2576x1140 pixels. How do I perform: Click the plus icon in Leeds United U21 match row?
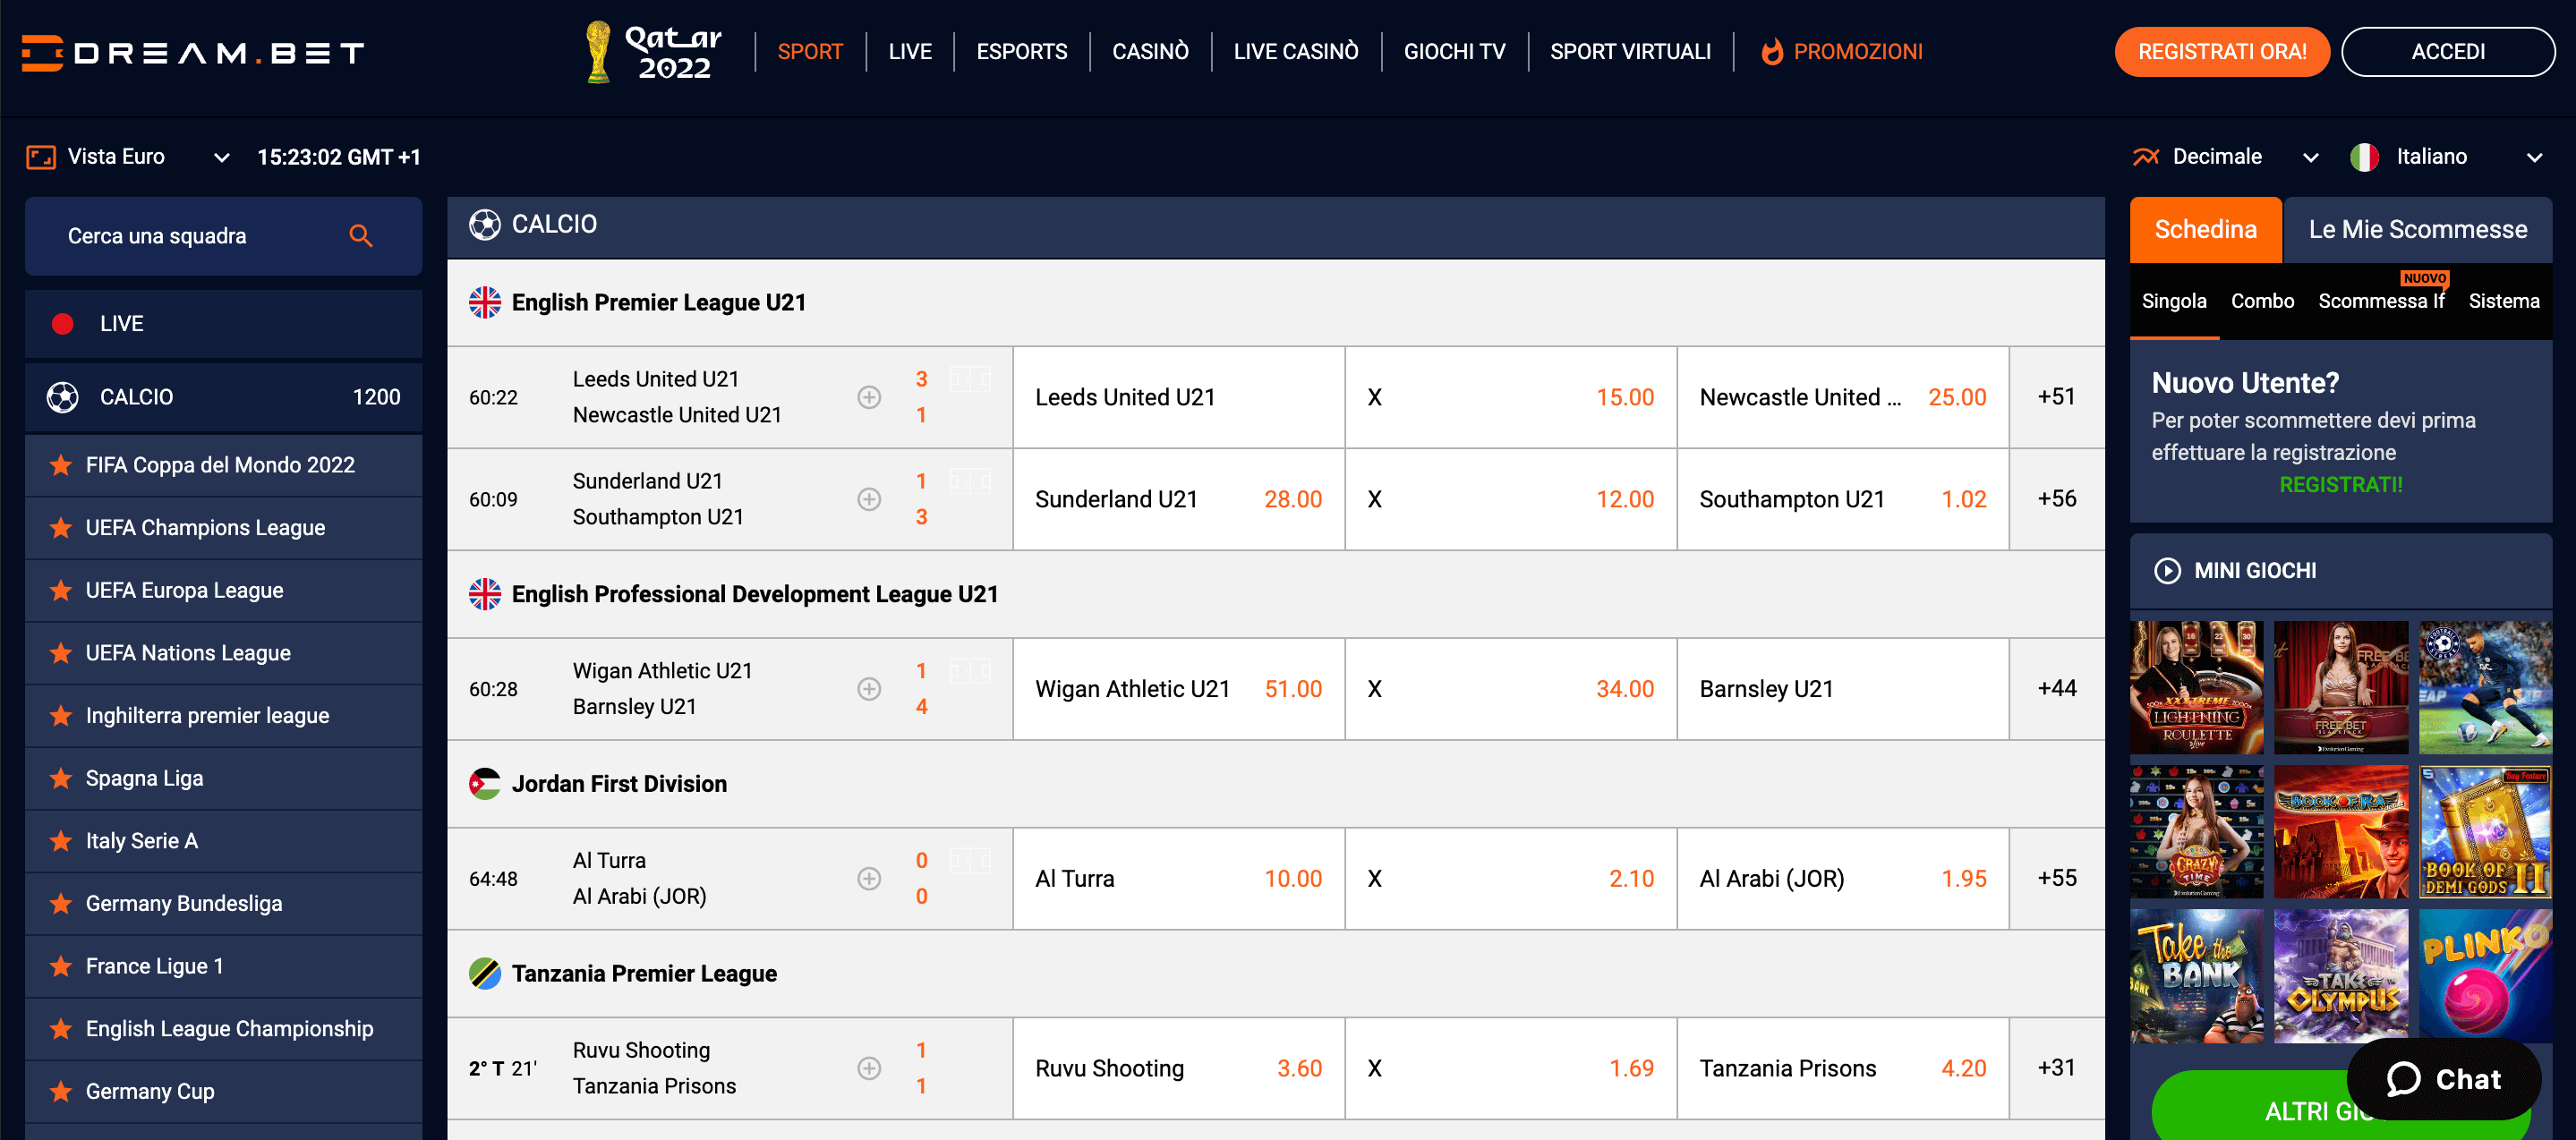click(x=869, y=397)
